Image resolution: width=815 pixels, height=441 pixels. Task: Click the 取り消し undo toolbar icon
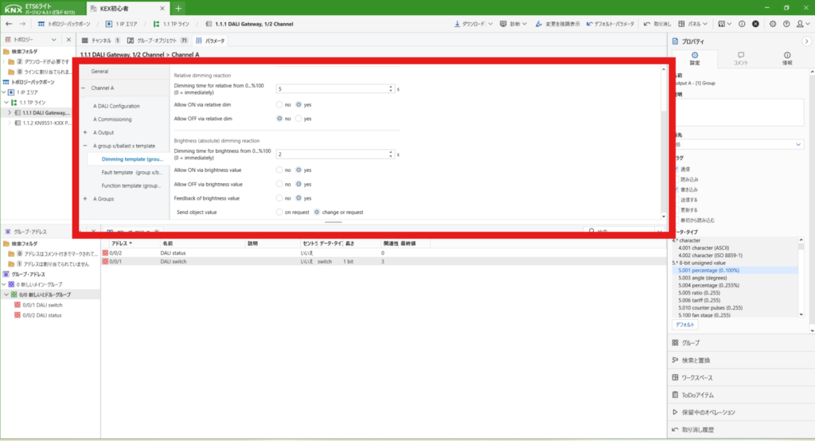646,24
